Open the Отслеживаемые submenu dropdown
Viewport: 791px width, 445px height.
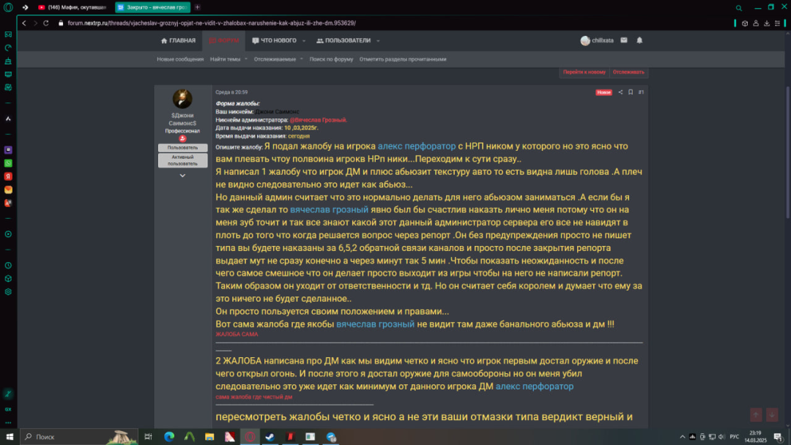coord(302,59)
